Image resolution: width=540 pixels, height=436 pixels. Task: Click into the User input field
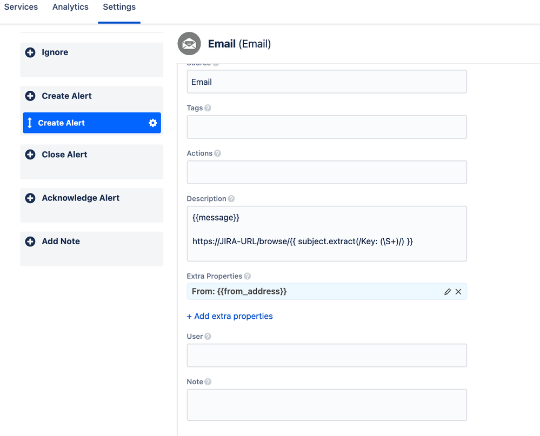pos(327,355)
